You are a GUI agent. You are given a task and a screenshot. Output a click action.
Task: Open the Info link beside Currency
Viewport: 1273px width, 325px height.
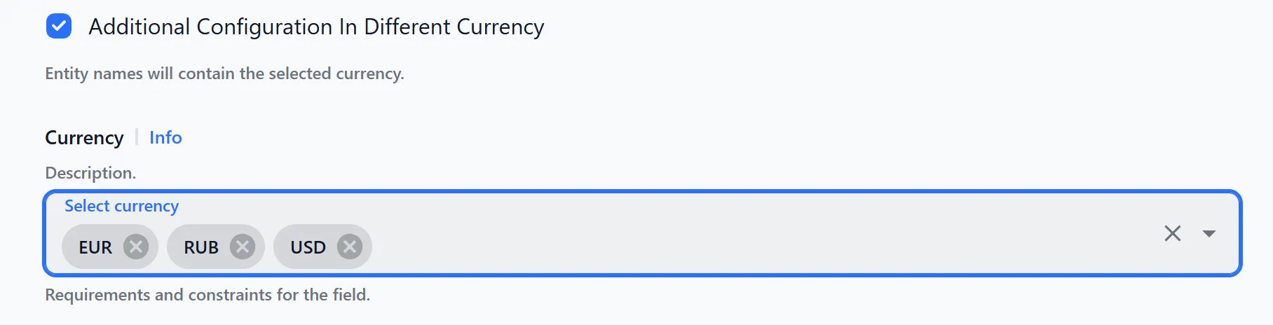click(x=165, y=137)
